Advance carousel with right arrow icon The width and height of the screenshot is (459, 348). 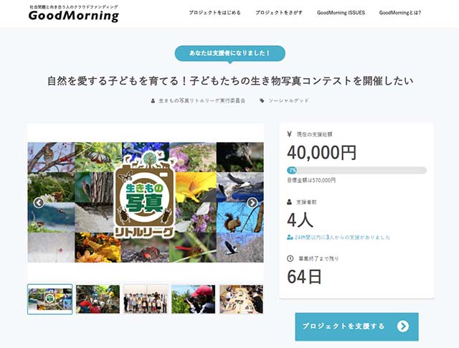point(252,202)
